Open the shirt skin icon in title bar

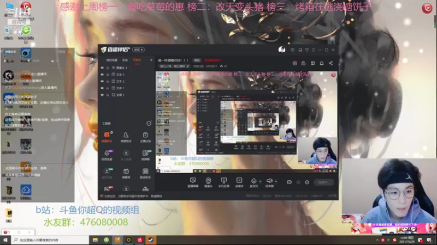coord(307,50)
